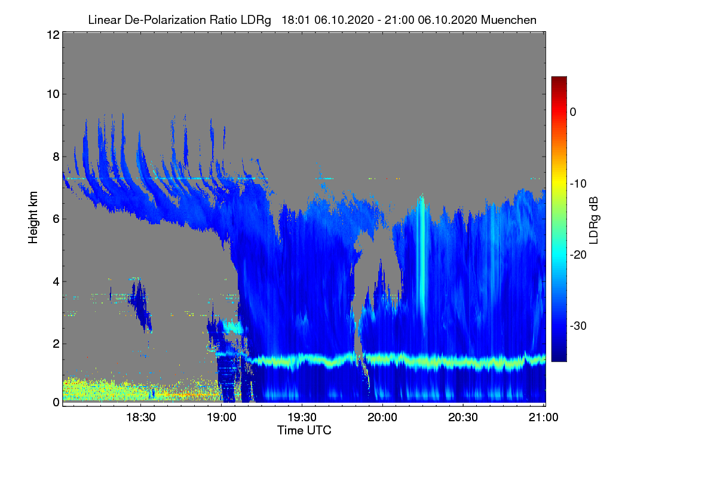Click the 18:30 time tick label
717x478 pixels.
140,418
